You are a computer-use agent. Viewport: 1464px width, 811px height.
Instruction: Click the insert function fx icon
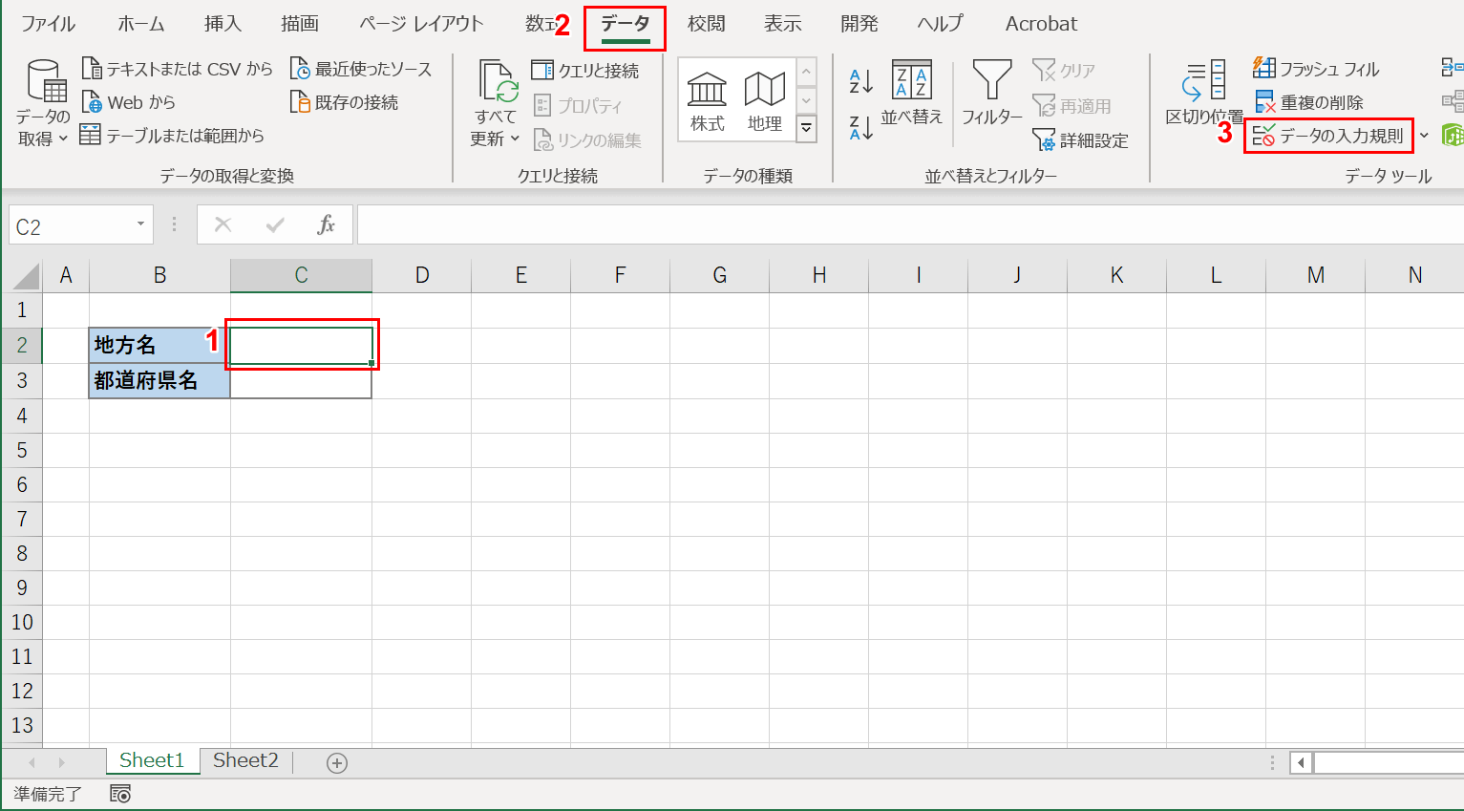pyautogui.click(x=326, y=224)
